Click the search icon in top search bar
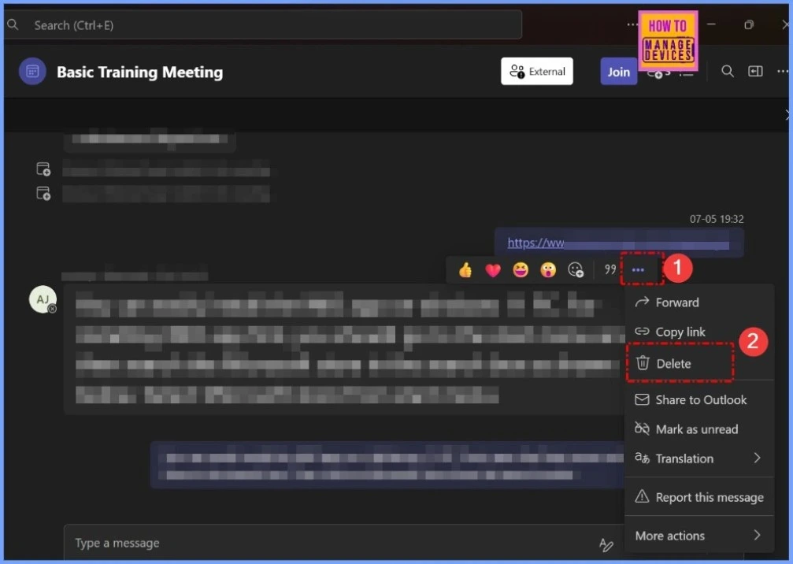793x564 pixels. pos(13,24)
